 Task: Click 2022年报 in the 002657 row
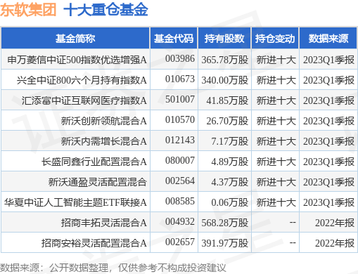pyautogui.click(x=335, y=243)
